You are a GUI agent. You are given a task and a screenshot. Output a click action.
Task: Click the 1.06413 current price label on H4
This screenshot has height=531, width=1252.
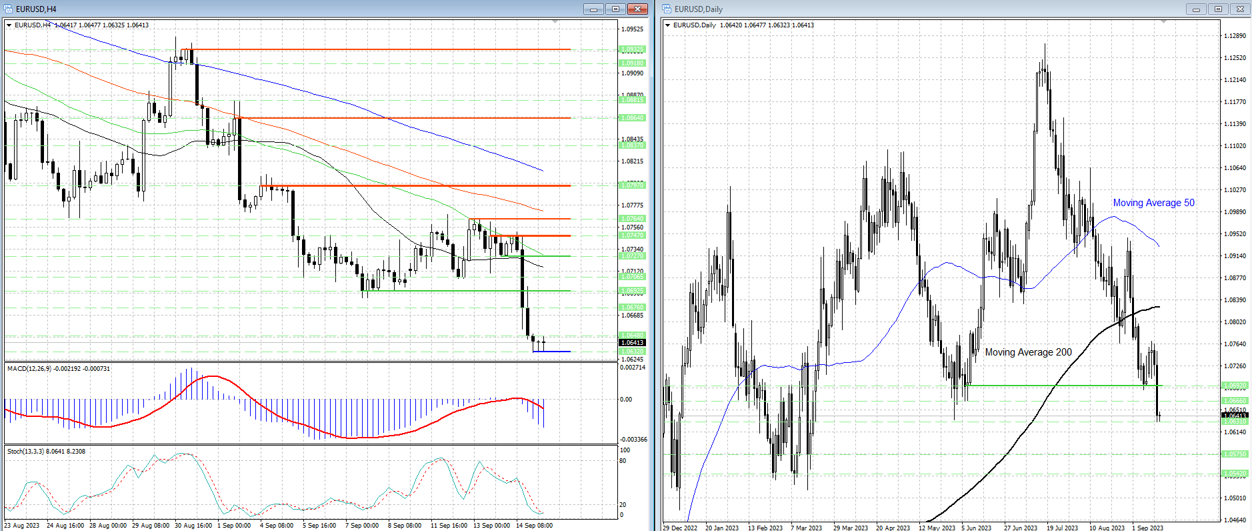tap(632, 343)
